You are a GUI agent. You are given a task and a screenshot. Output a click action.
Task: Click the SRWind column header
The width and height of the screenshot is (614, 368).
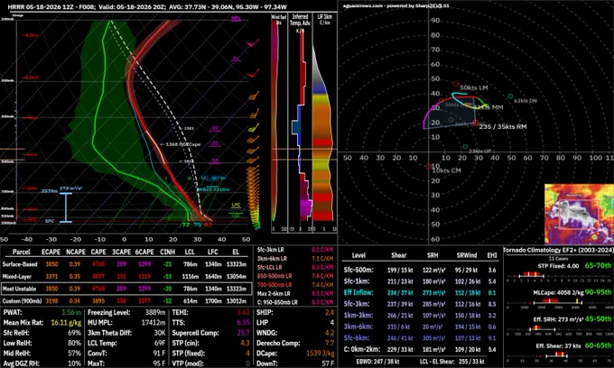point(467,255)
